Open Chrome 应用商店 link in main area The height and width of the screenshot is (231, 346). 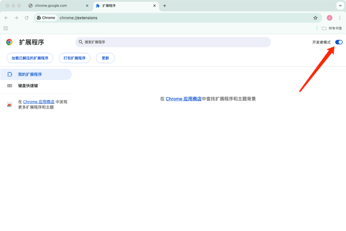[x=183, y=99]
